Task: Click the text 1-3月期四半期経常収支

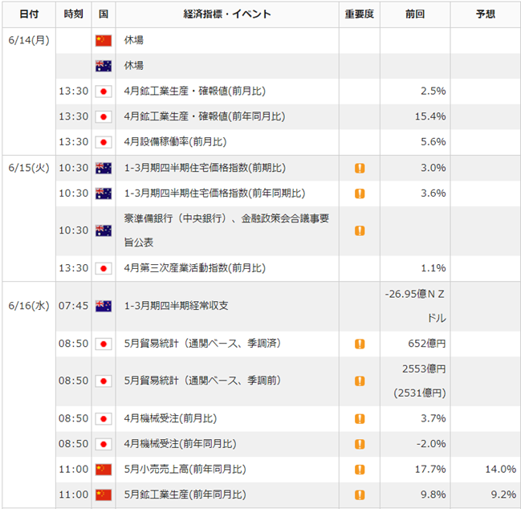Action: coord(177,306)
